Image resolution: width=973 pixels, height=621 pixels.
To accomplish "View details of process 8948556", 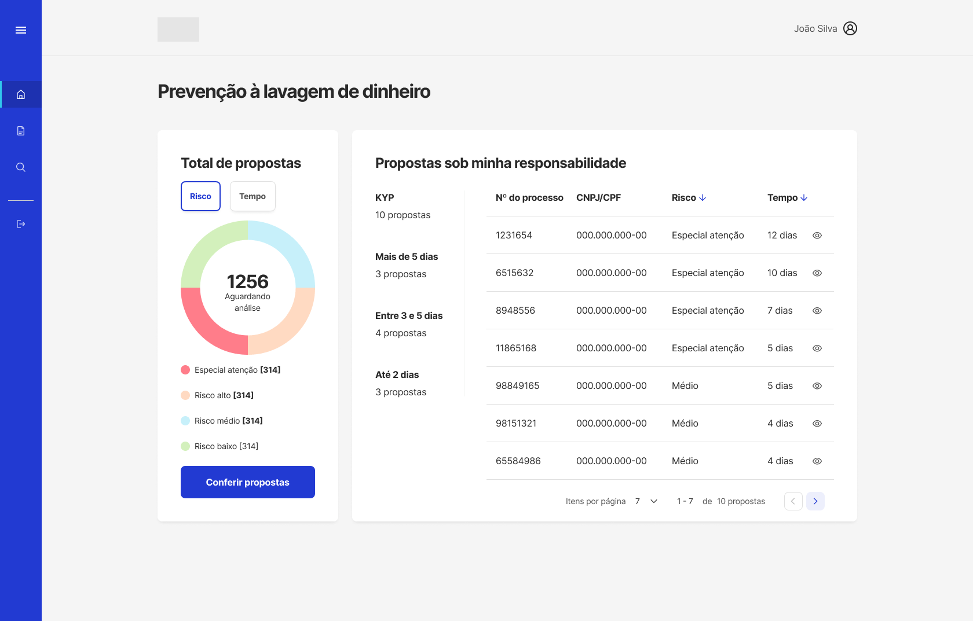I will click(x=817, y=311).
